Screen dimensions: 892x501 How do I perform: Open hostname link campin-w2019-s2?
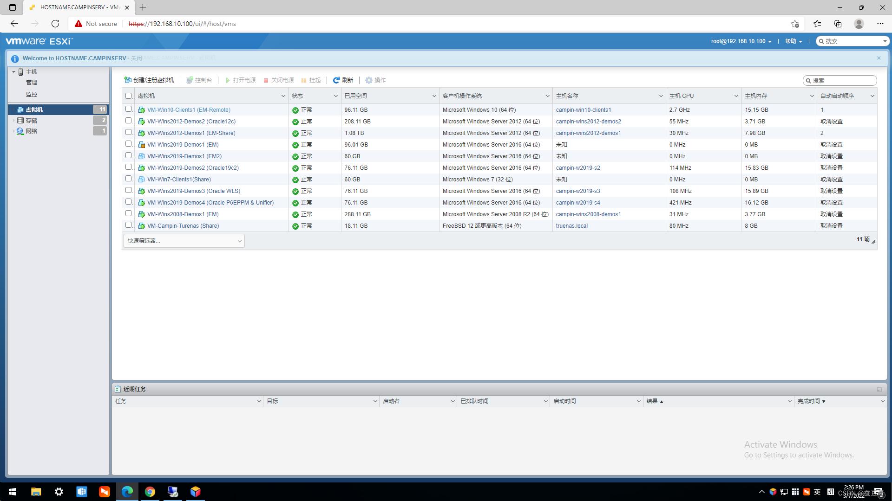[578, 168]
